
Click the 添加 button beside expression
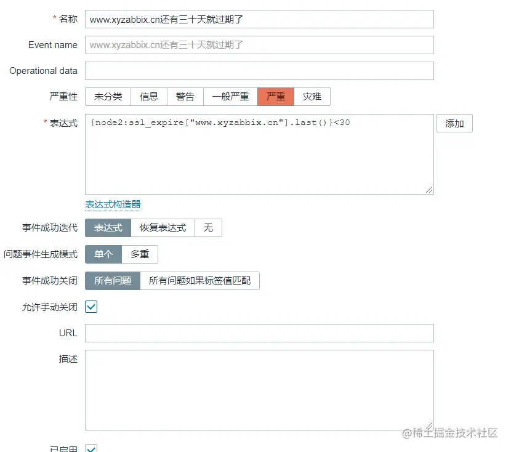click(454, 123)
